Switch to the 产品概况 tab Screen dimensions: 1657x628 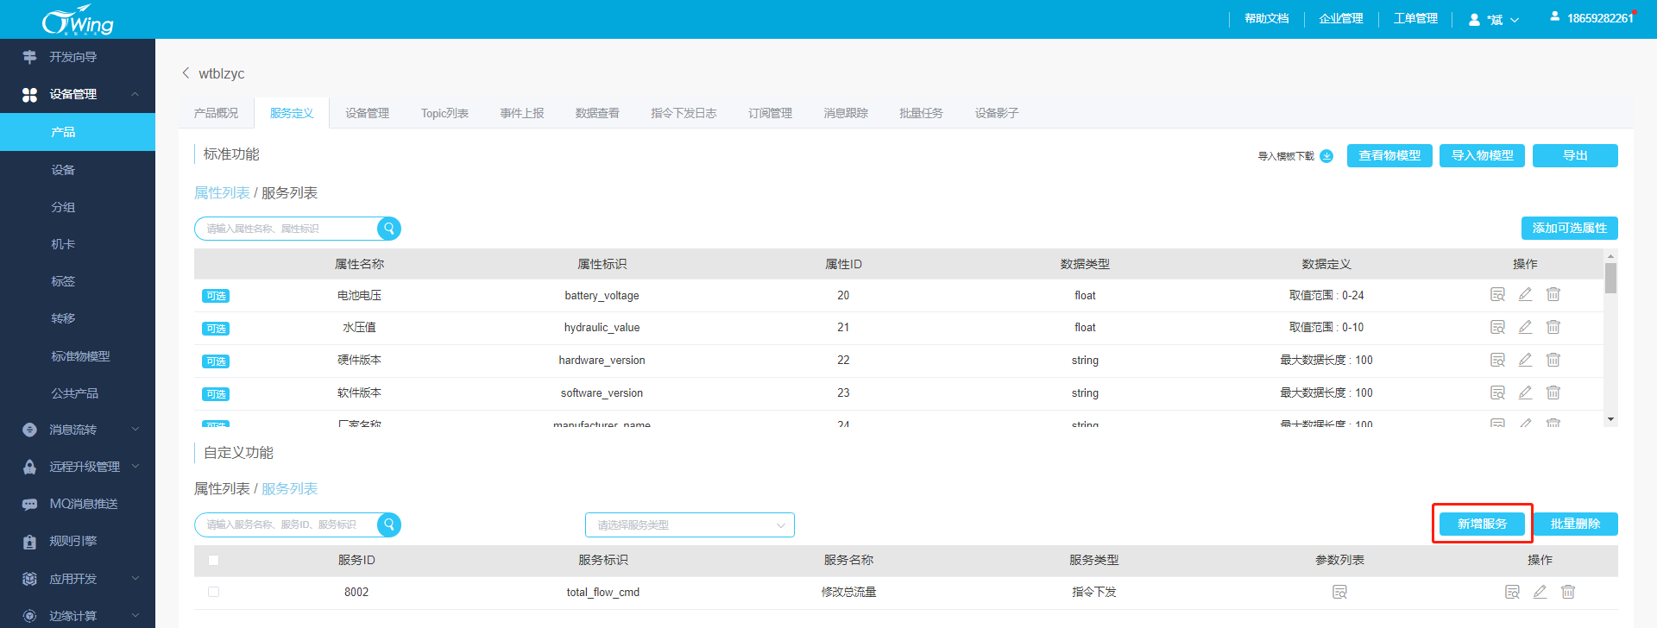pyautogui.click(x=216, y=113)
